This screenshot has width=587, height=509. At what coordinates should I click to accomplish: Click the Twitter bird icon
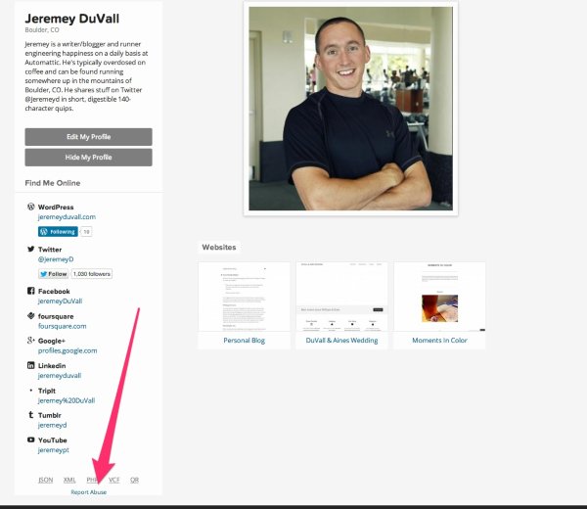(31, 250)
